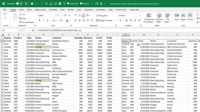Screen dimensions: 200x112
Task: Apply Percent Style icon
Action: point(127,20)
